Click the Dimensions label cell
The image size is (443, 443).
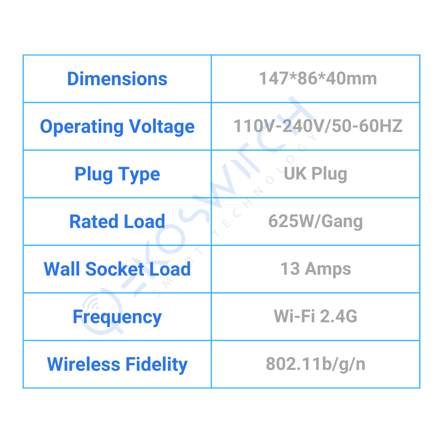tap(117, 79)
